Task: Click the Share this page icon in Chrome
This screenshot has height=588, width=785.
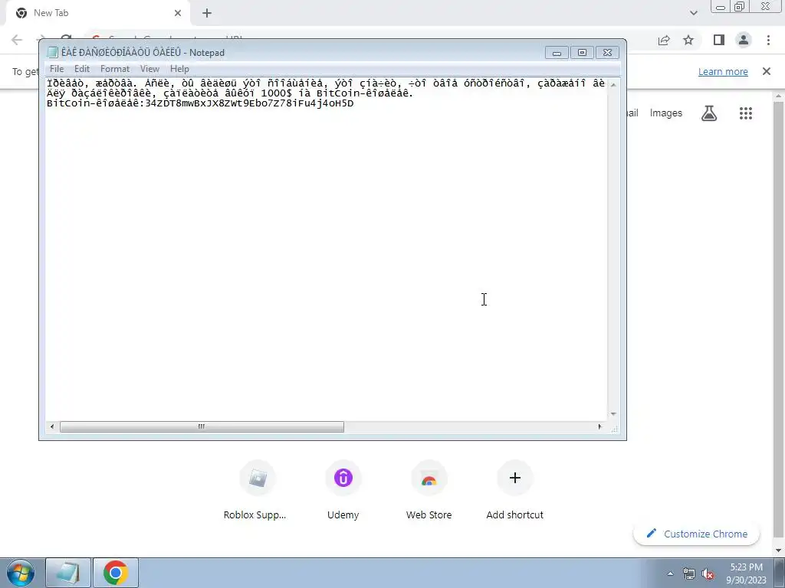Action: [x=664, y=40]
